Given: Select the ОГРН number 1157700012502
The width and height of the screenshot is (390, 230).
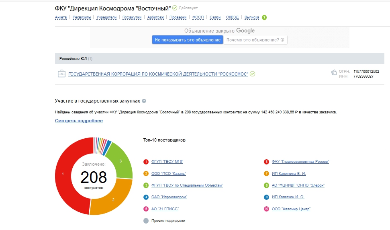Looking at the screenshot, I should [x=366, y=72].
